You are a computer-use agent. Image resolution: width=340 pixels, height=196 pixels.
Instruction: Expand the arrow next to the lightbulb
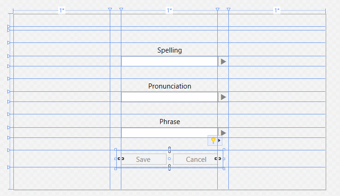click(x=219, y=141)
